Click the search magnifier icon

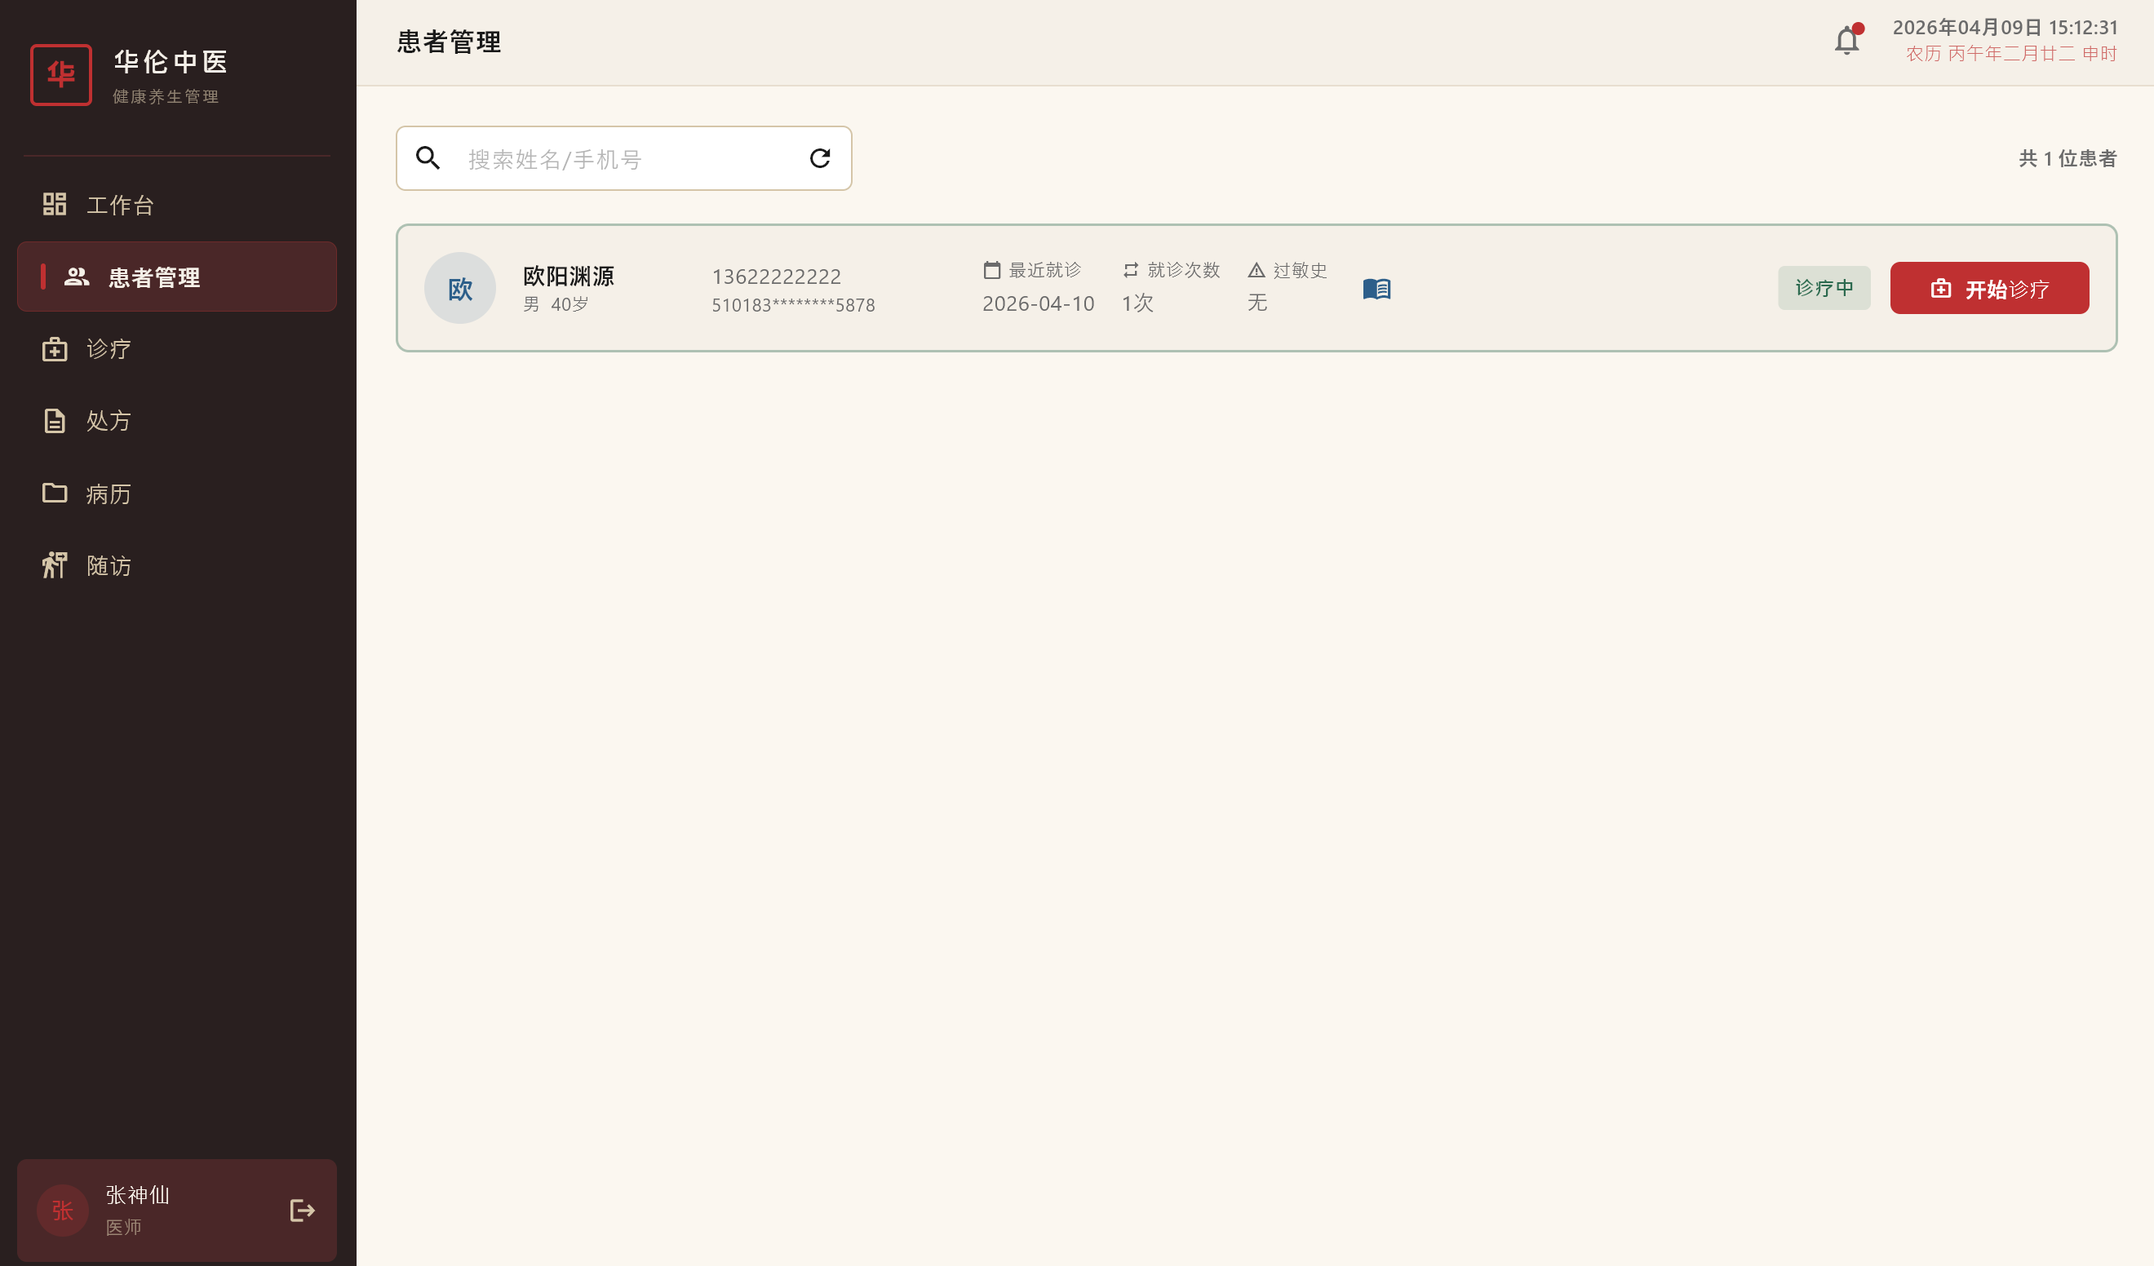click(x=428, y=158)
